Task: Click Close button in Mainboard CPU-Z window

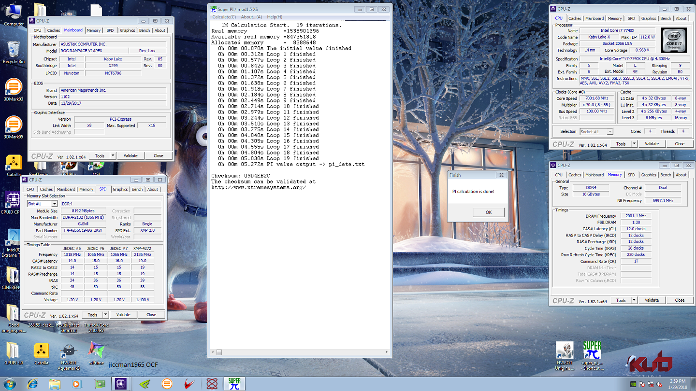Action: tap(159, 156)
